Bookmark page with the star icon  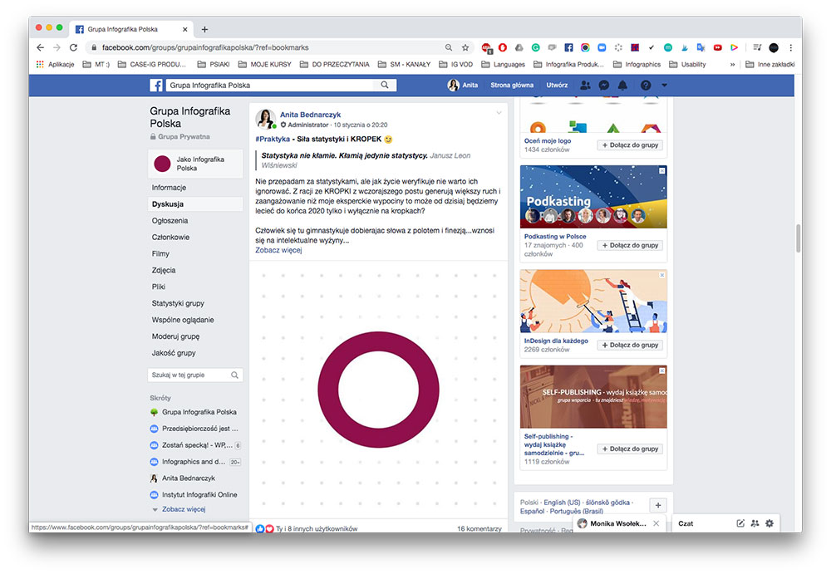465,48
